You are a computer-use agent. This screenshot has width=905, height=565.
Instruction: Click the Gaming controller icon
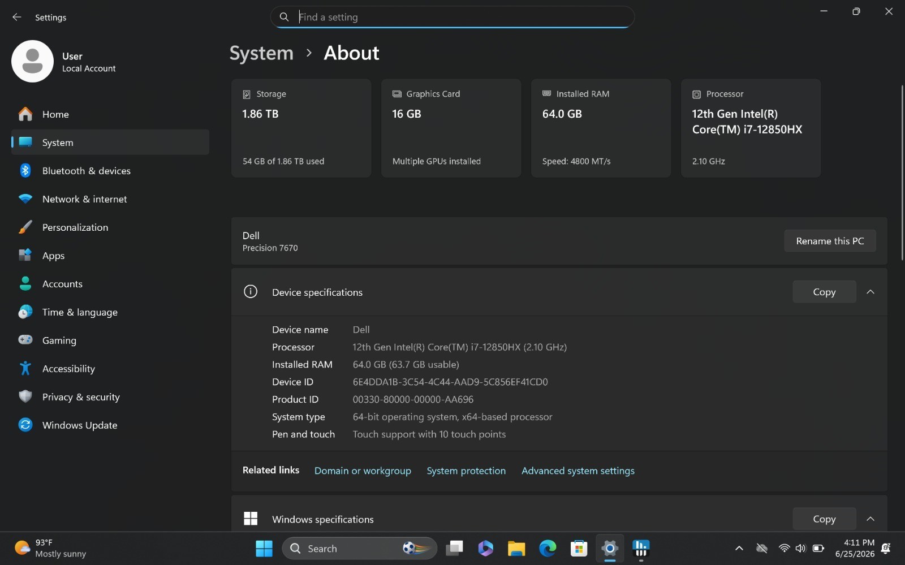pos(25,340)
